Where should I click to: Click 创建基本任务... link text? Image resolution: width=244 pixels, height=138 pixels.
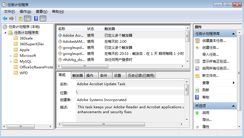[214, 41]
